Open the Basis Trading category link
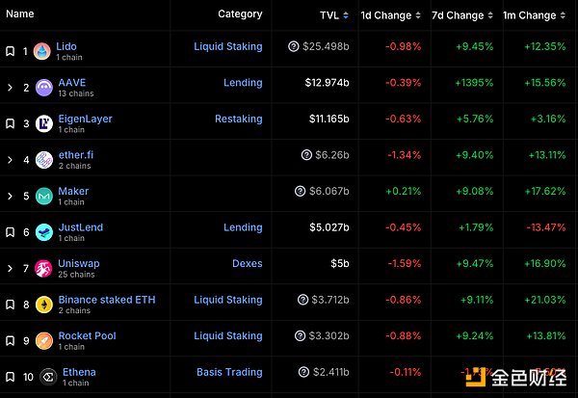 tap(229, 372)
